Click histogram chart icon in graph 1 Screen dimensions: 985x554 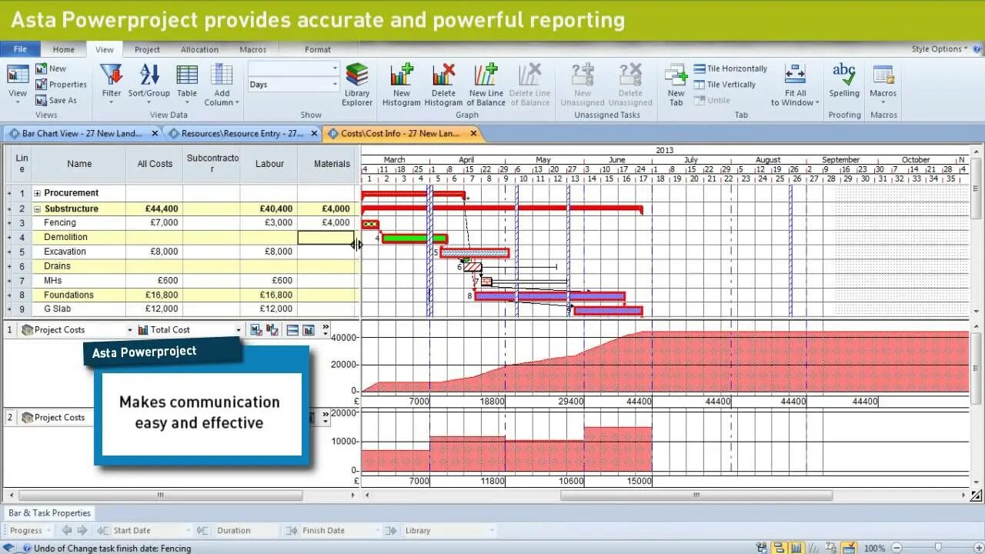tap(309, 330)
